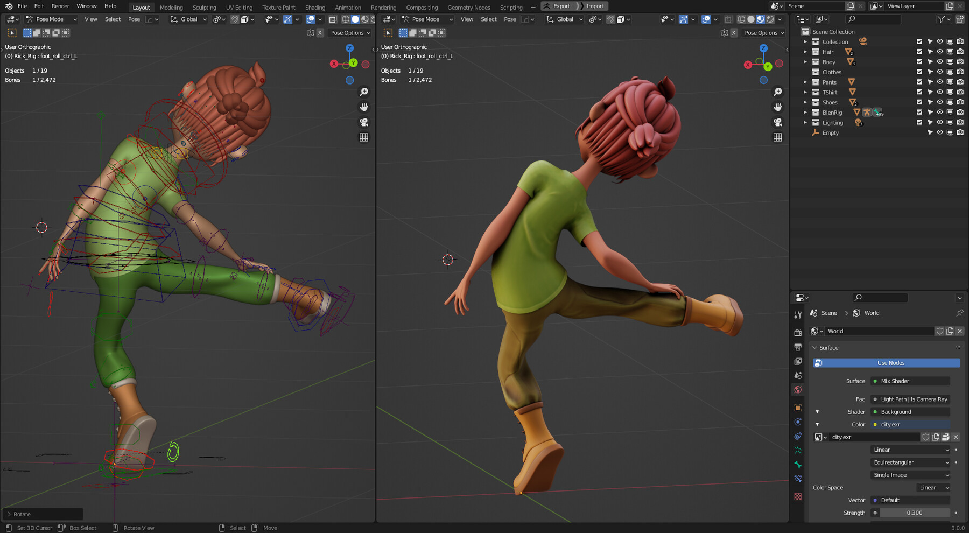Open the Object Data armature properties tab

pyautogui.click(x=798, y=450)
